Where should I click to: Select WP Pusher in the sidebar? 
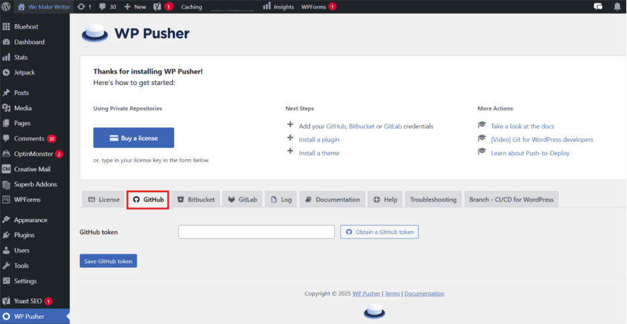coord(35,317)
